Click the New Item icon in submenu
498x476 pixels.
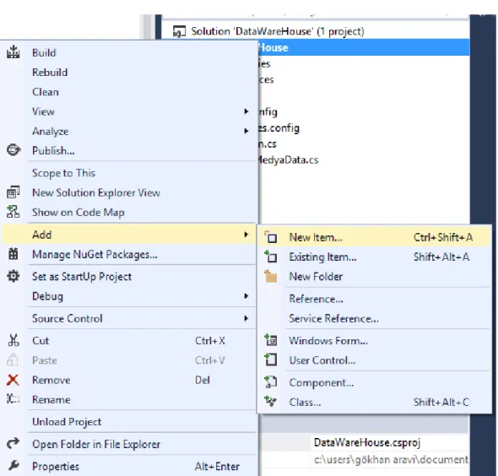pos(271,237)
